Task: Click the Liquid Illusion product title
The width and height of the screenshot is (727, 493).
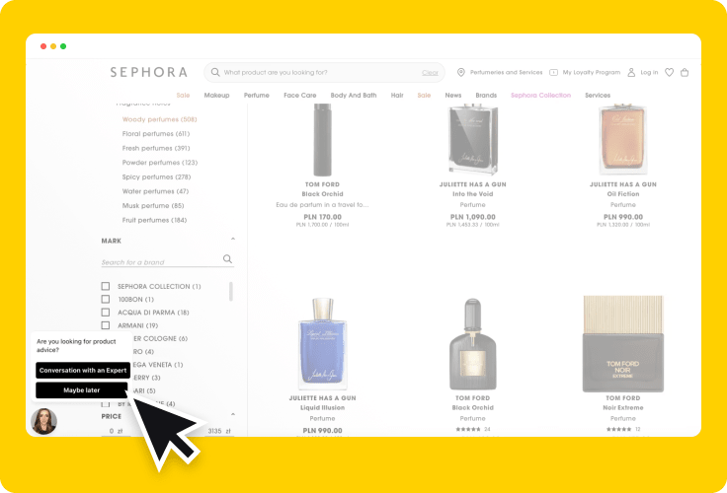Action: click(x=322, y=408)
